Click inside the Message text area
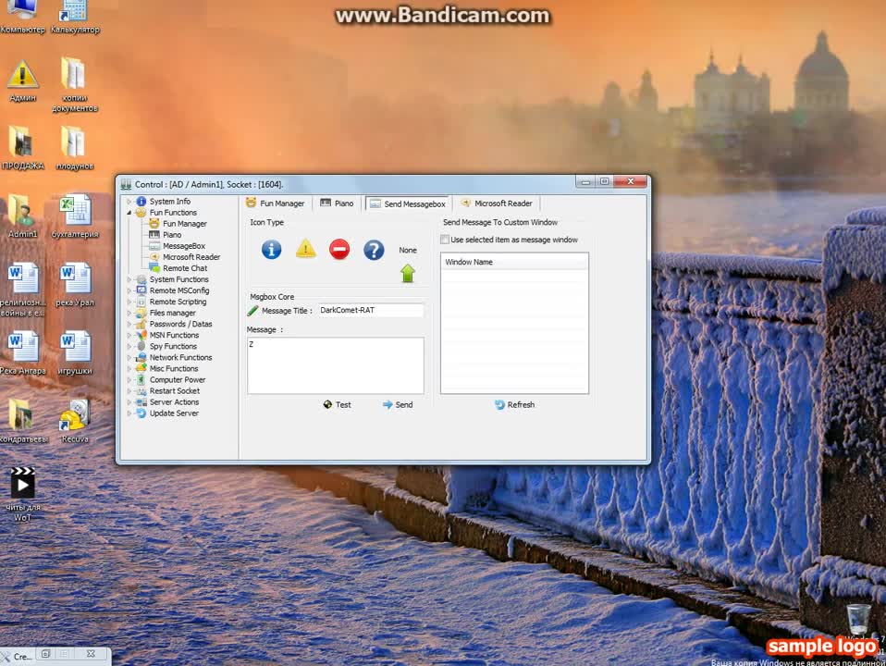 (336, 365)
